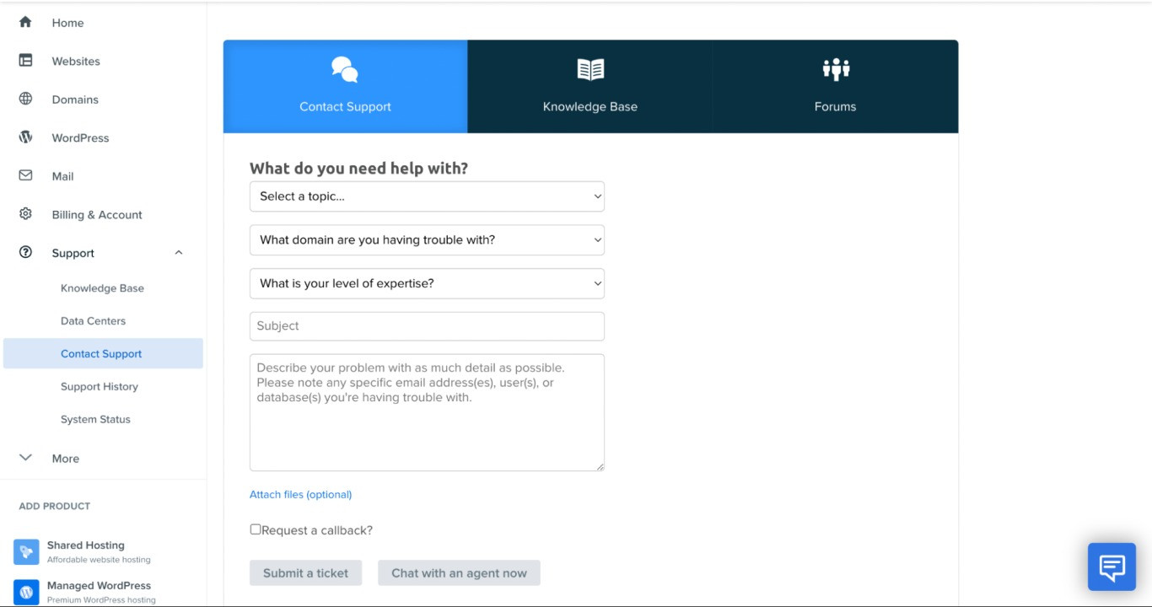Open the domain trouble dropdown
This screenshot has width=1152, height=607.
click(x=427, y=240)
